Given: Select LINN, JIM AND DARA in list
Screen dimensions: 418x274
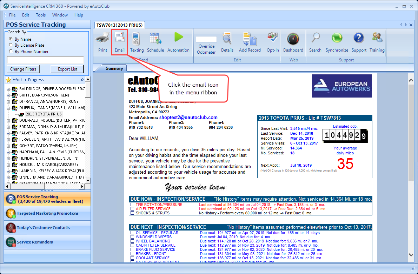Looking at the screenshot, I should (x=52, y=177).
